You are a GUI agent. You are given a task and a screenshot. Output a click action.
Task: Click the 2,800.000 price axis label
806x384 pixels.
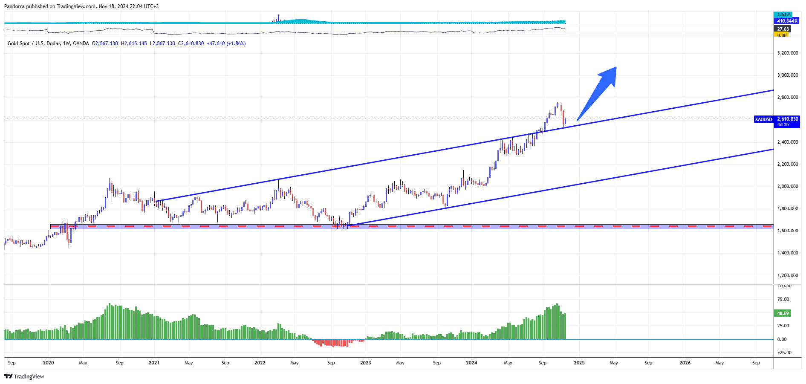click(788, 98)
